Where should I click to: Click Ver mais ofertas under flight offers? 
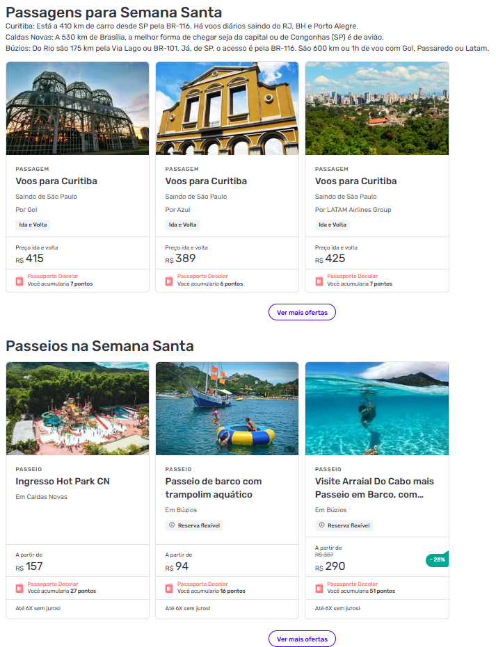[302, 313]
